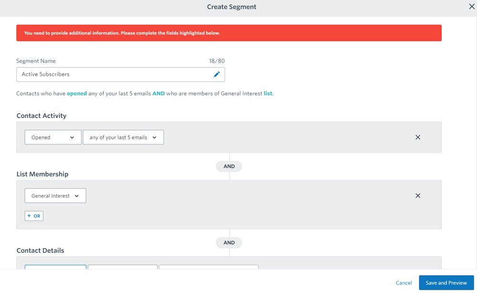Remove the List Membership condition
Viewport: 477px width, 293px height.
(418, 196)
